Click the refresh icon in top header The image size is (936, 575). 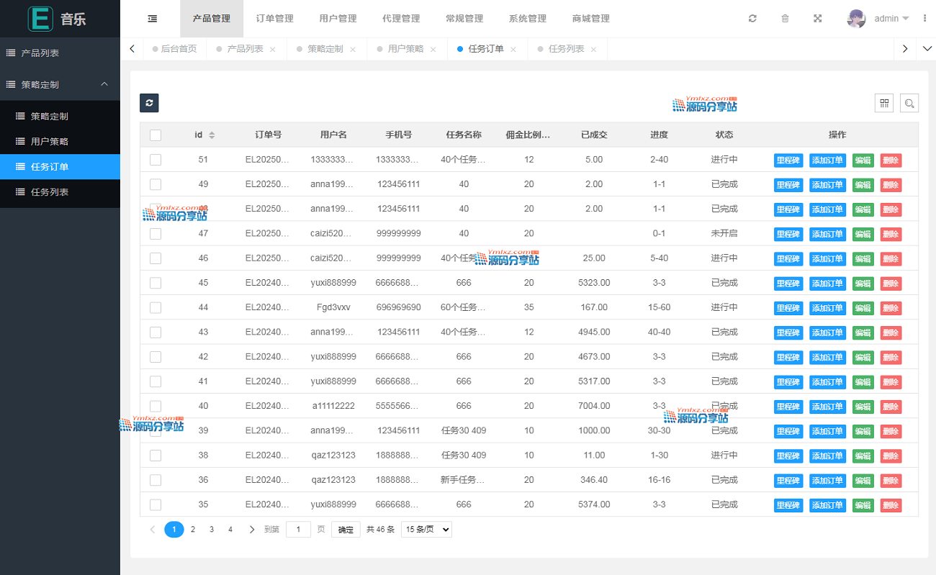(752, 19)
